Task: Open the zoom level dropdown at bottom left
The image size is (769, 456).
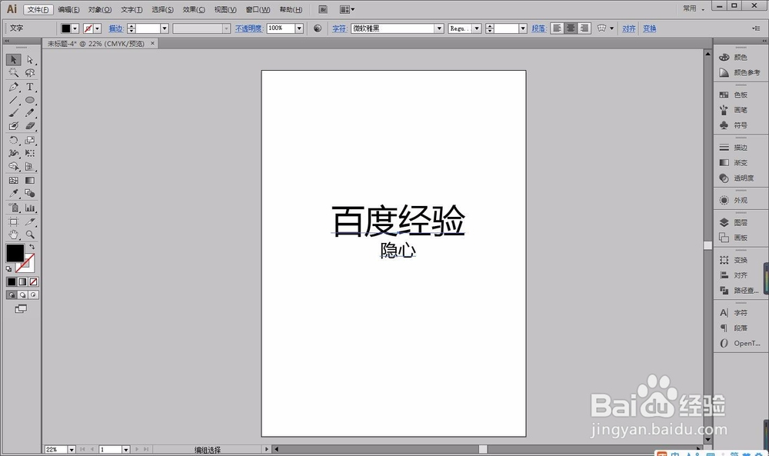Action: point(73,449)
